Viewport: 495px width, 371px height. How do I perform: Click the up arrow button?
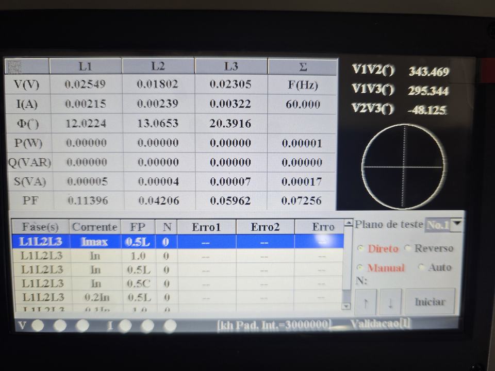point(366,302)
